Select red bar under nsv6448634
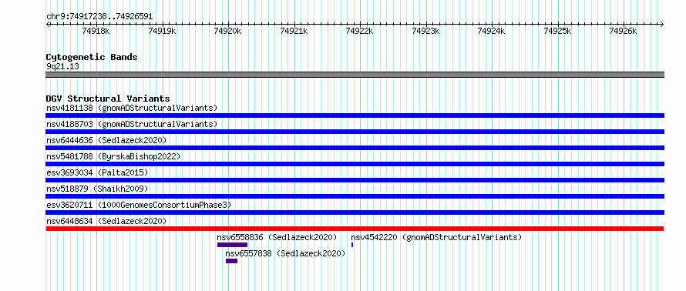This screenshot has width=686, height=291. [355, 229]
